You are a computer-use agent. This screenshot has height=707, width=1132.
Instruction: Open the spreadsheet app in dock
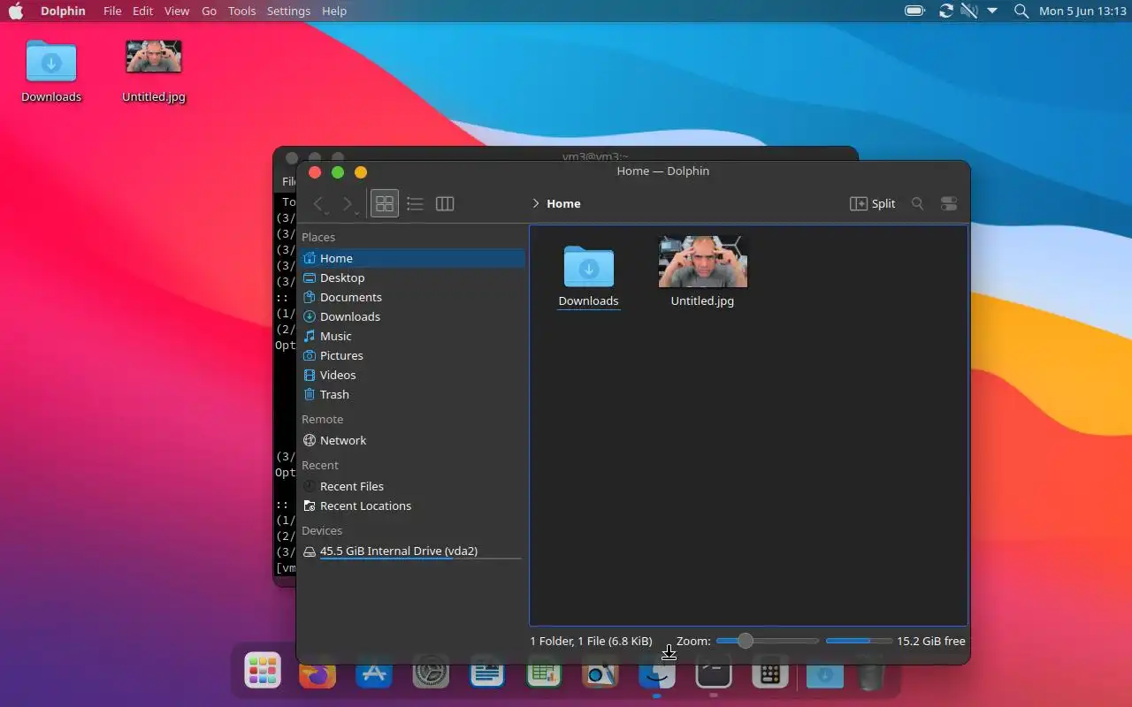point(544,675)
